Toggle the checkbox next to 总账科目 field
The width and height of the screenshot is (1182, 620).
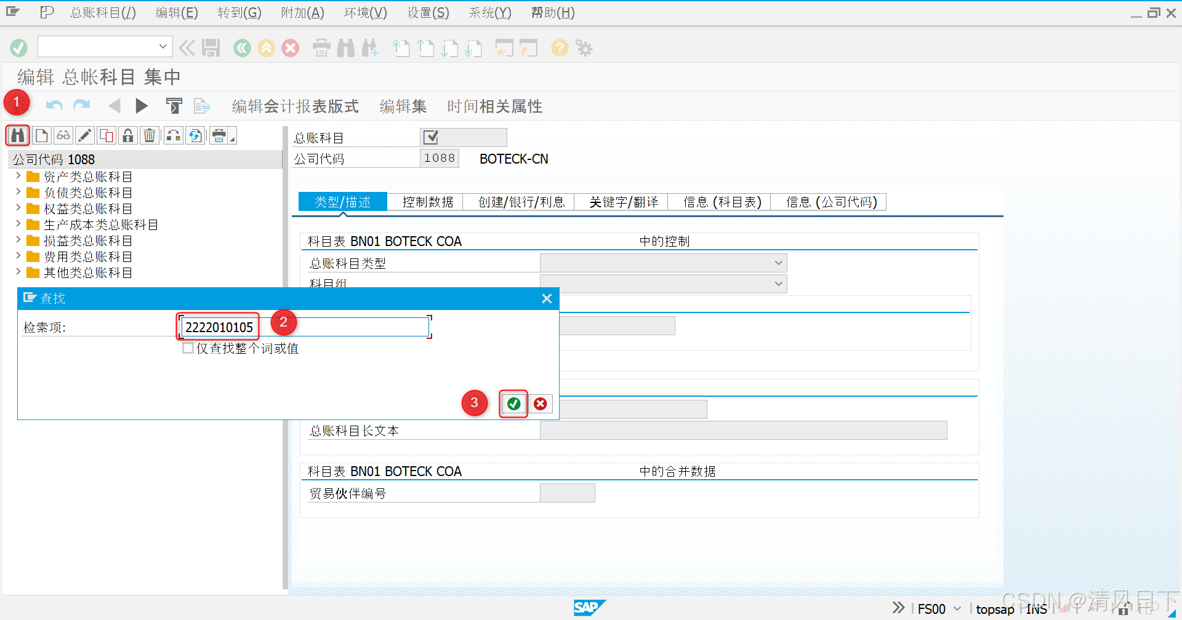(x=429, y=137)
